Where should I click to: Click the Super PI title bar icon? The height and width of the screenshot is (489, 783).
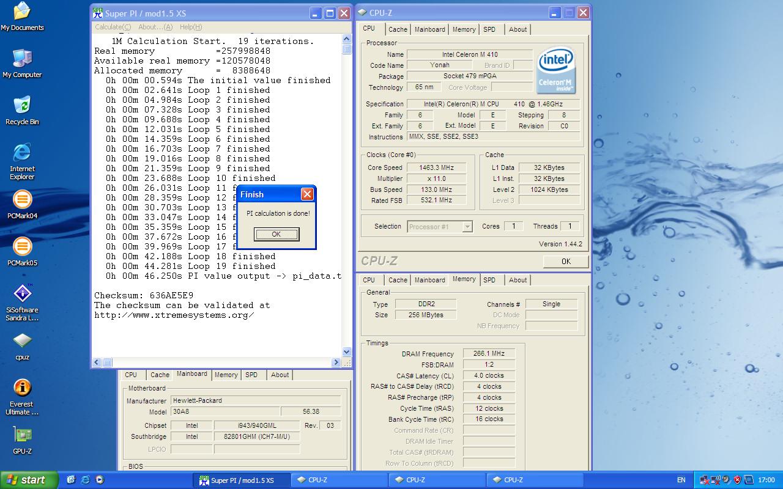(x=97, y=13)
